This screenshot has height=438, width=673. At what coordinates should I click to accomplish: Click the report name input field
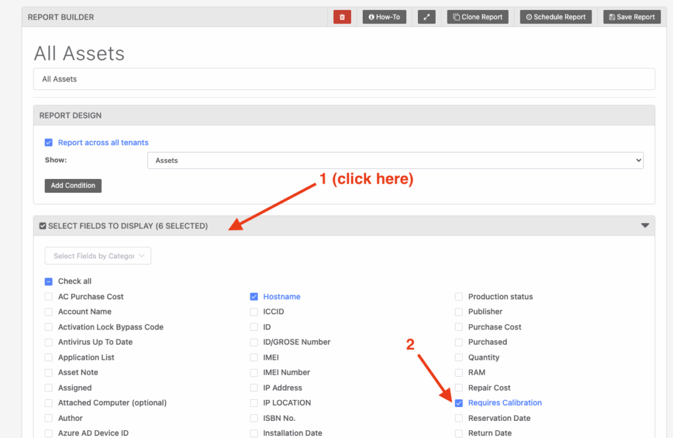pos(344,79)
